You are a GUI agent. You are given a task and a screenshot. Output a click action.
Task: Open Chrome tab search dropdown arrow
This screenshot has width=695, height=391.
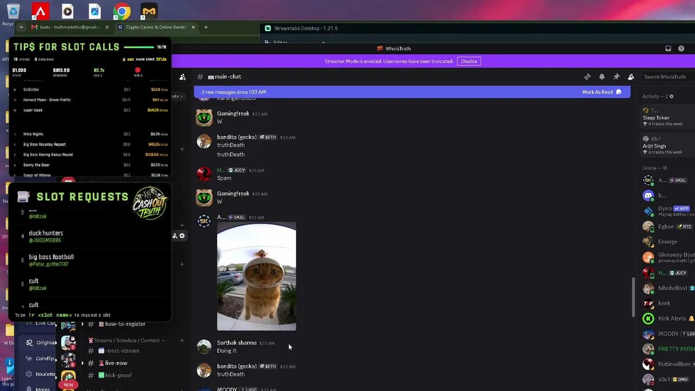click(21, 27)
